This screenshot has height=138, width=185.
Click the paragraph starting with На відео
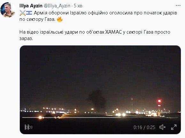click(x=95, y=35)
